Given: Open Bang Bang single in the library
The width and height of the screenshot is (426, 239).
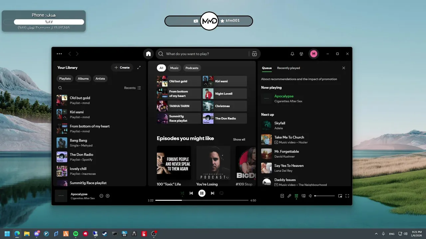Looking at the screenshot, I should tap(100, 143).
